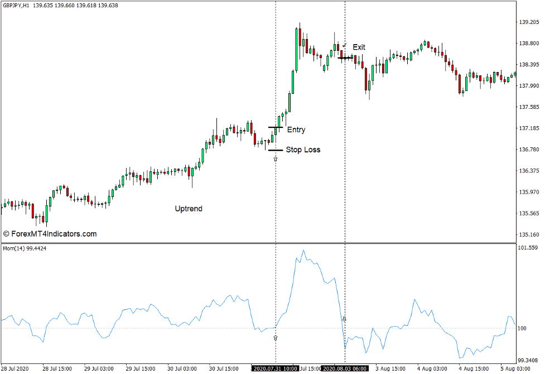
Task: Click the GBPJPY,H1 chart title label
Action: point(17,6)
